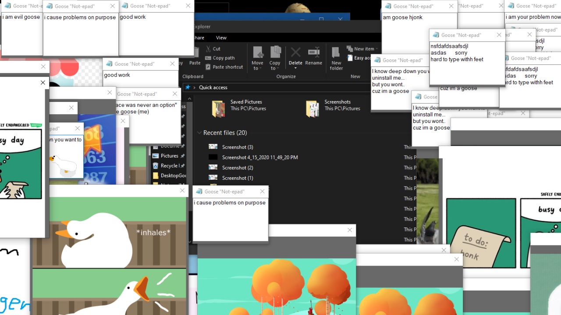Screen dimensions: 561x315
Task: Click the thumbnail icon beside Screenshot (3)
Action: (213, 147)
